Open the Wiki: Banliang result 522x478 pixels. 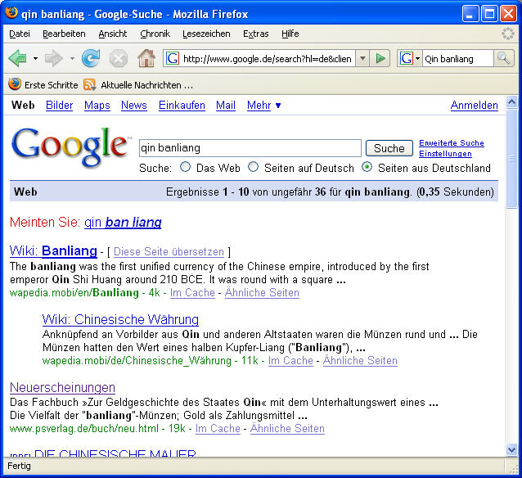pos(53,250)
